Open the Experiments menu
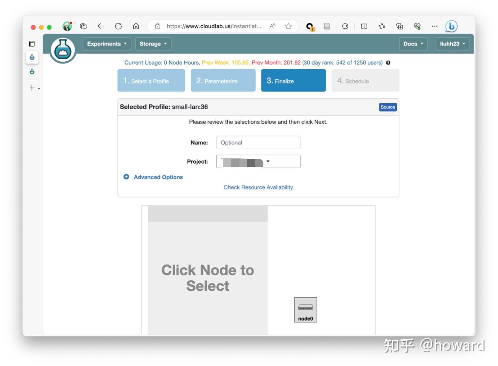 (x=106, y=44)
